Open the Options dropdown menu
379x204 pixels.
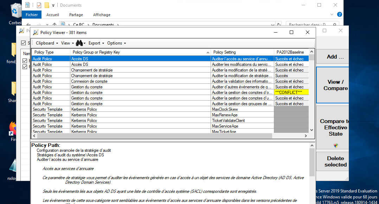pyautogui.click(x=116, y=43)
